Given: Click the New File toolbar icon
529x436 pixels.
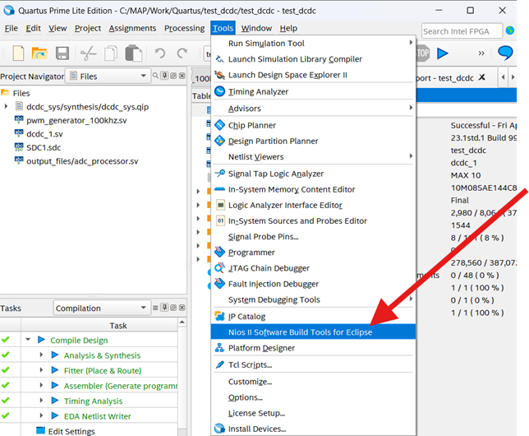Looking at the screenshot, I should 18,53.
